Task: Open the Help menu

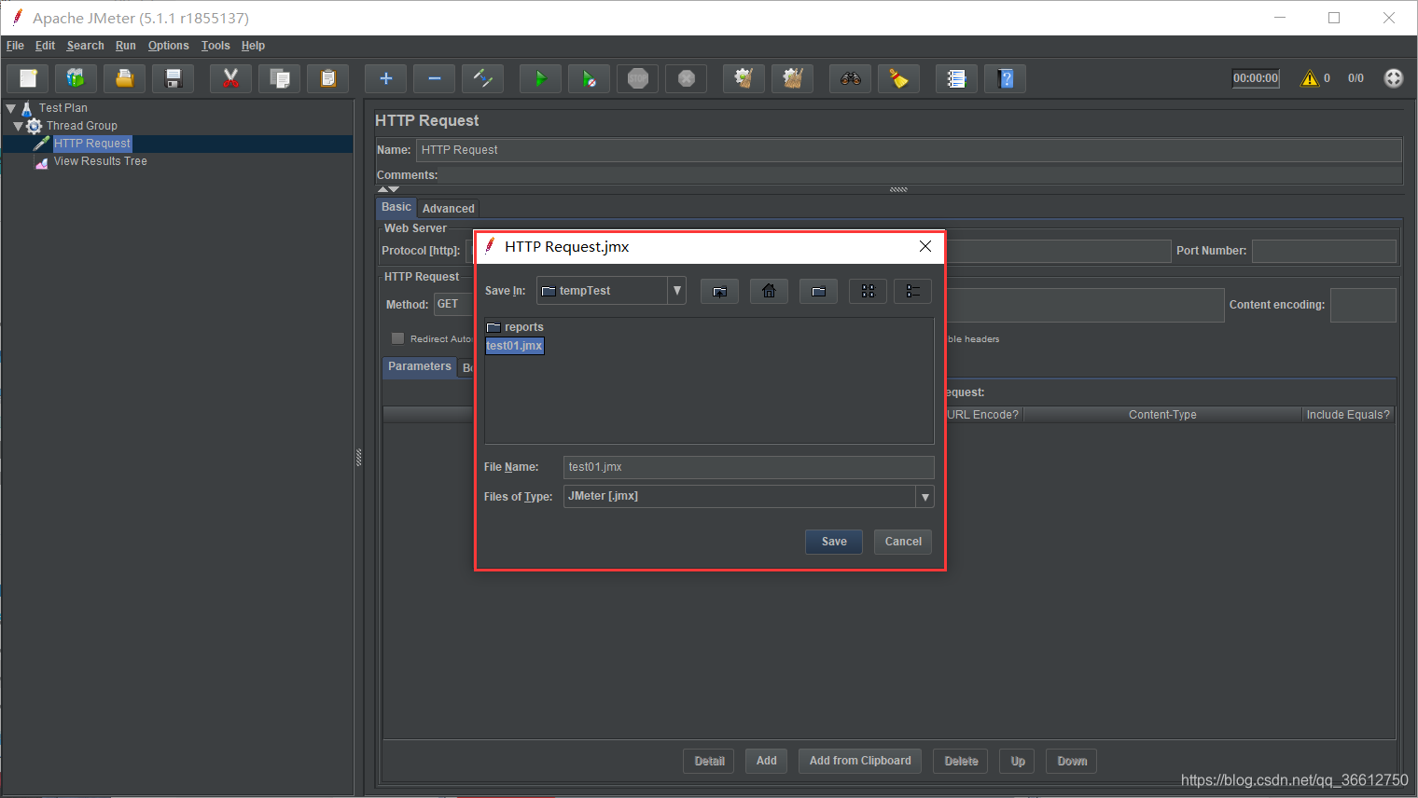Action: click(253, 46)
